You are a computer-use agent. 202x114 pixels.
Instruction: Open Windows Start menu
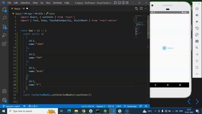pyautogui.click(x=3, y=111)
